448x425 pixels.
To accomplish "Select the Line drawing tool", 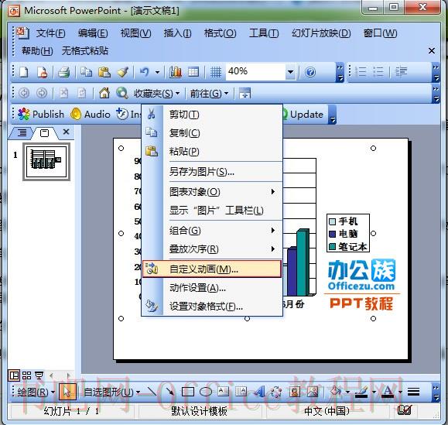I will (152, 392).
